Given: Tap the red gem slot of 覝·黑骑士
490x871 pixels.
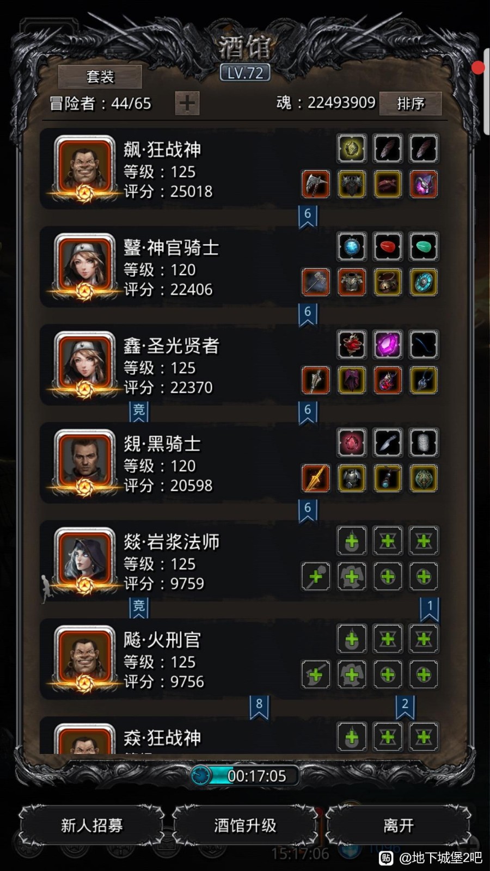Looking at the screenshot, I should pyautogui.click(x=352, y=443).
